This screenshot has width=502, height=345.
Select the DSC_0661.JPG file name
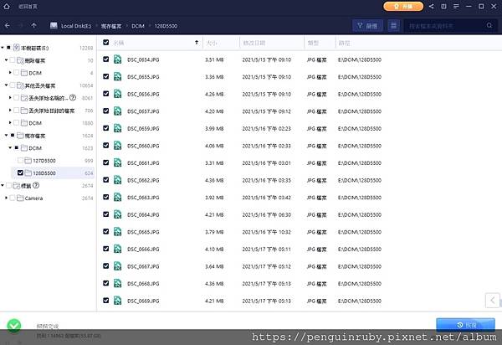point(143,163)
